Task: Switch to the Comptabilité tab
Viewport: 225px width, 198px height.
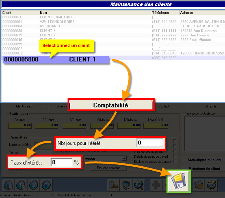Action: (111, 105)
